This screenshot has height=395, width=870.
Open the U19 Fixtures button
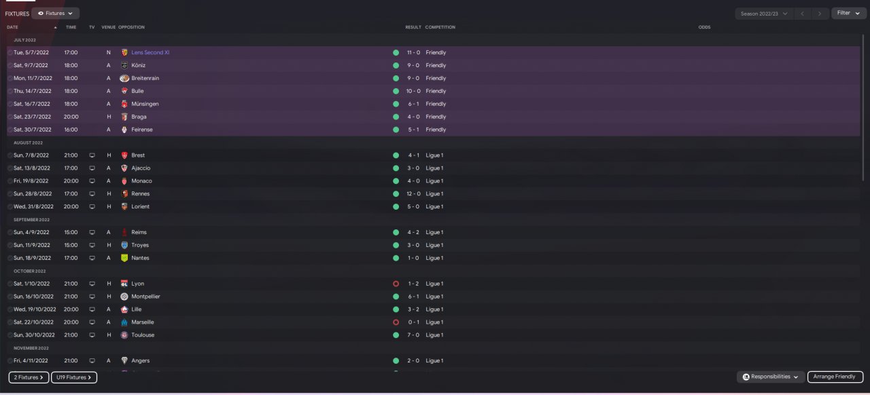[x=73, y=377]
